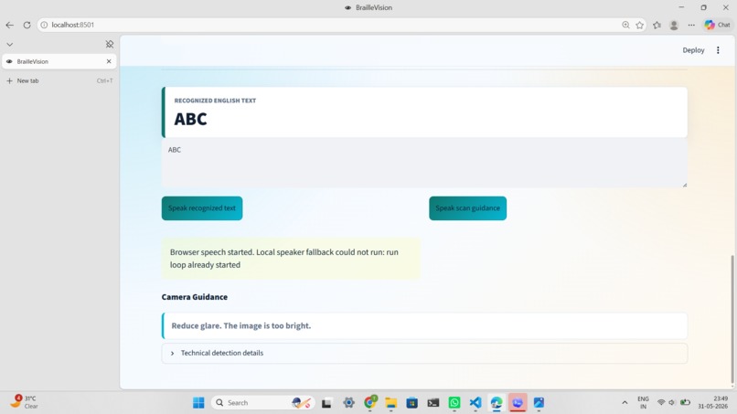Open the Windows Start menu
The image size is (737, 414).
198,403
